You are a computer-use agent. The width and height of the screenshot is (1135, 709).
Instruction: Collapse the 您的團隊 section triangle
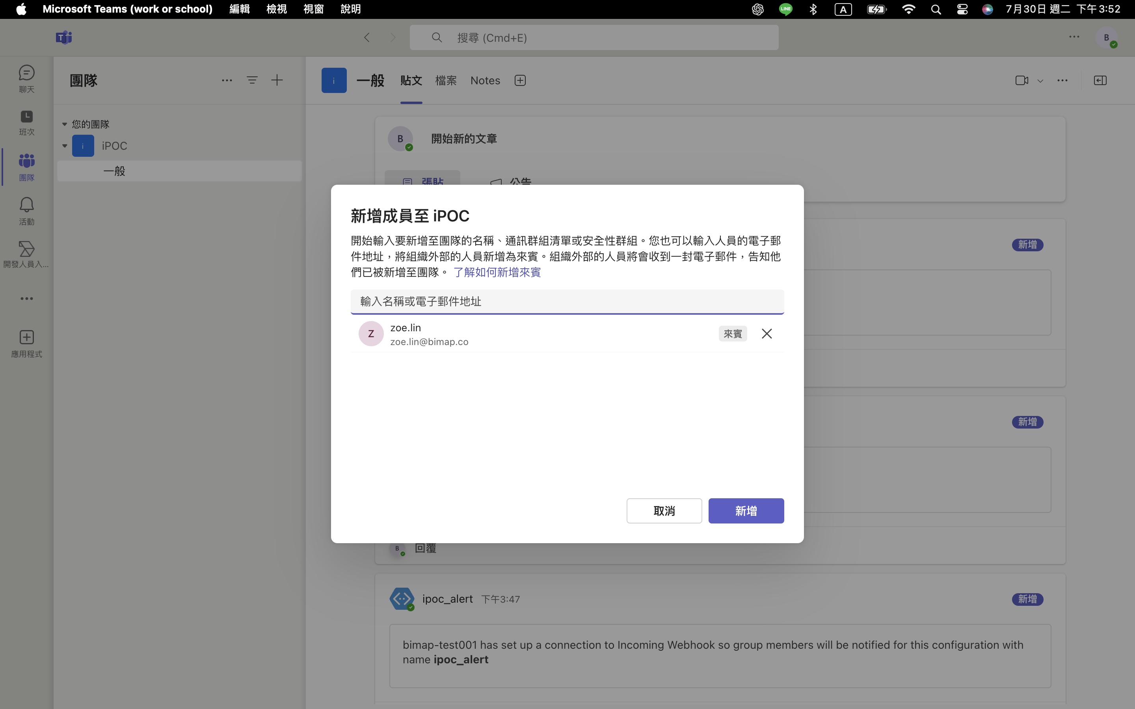click(x=65, y=124)
